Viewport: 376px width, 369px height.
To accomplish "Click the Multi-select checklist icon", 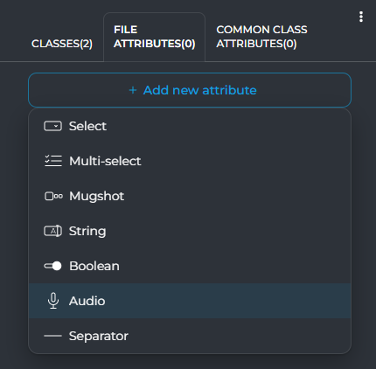I will [x=53, y=161].
